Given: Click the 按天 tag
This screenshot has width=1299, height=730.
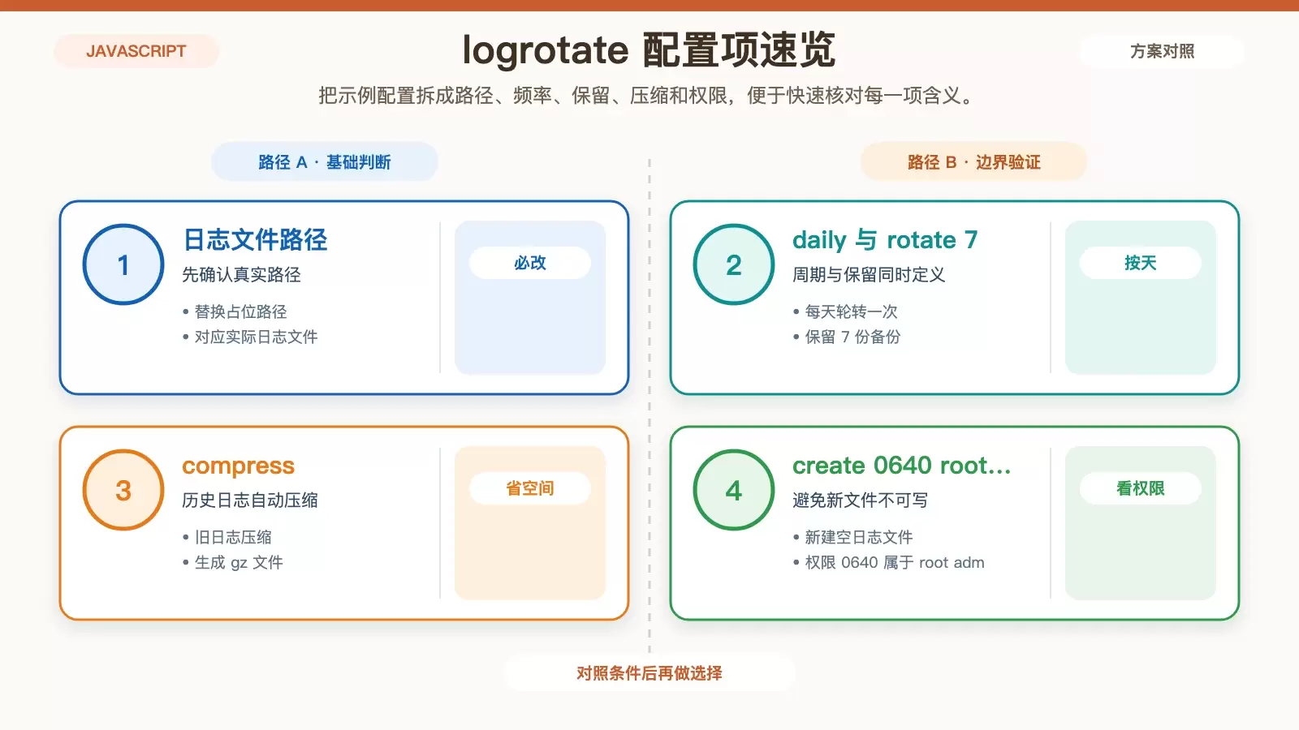Looking at the screenshot, I should (x=1141, y=263).
